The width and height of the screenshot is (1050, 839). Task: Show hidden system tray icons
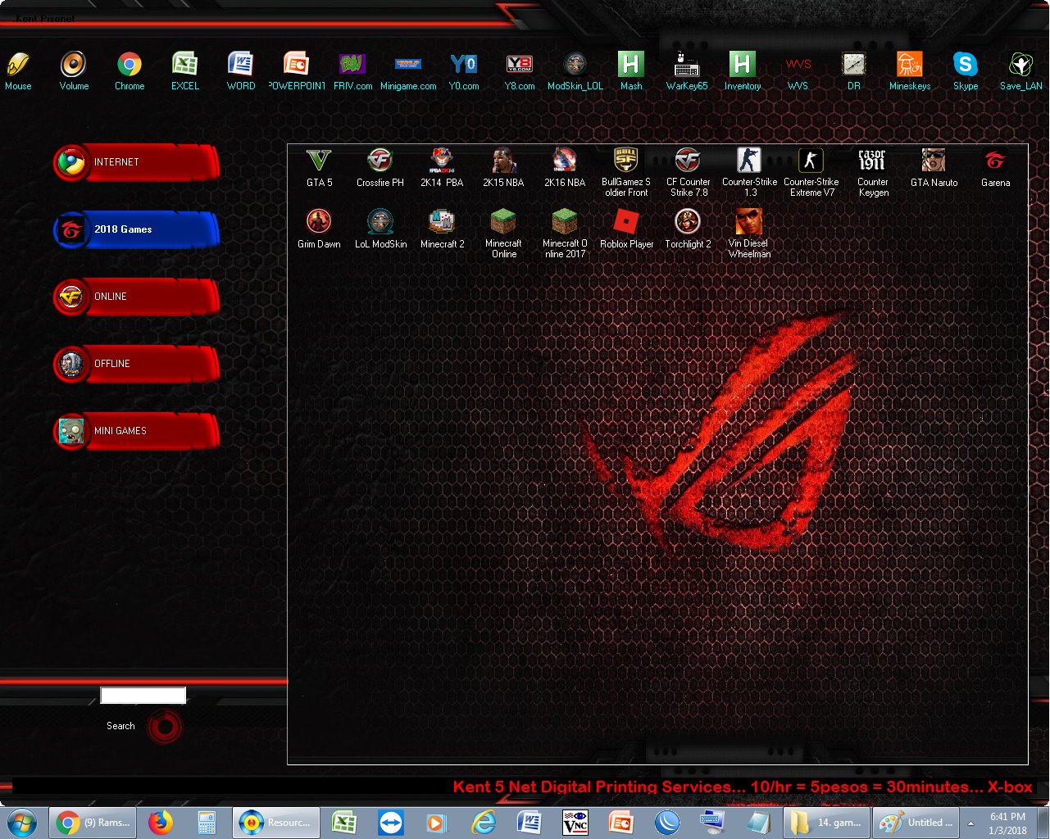[x=970, y=823]
